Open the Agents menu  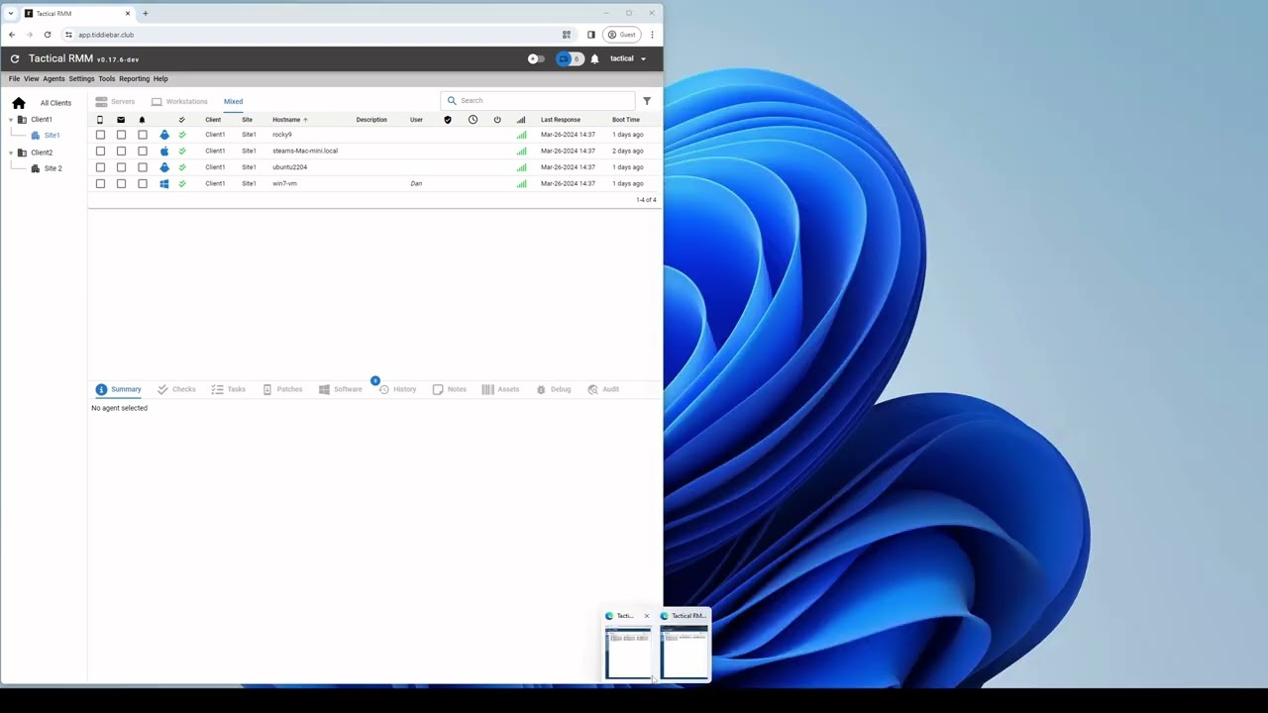[x=53, y=78]
